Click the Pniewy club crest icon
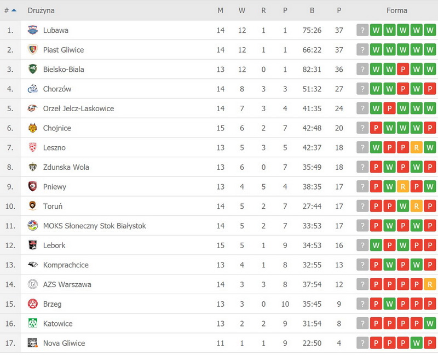Image resolution: width=438 pixels, height=355 pixels. [32, 187]
